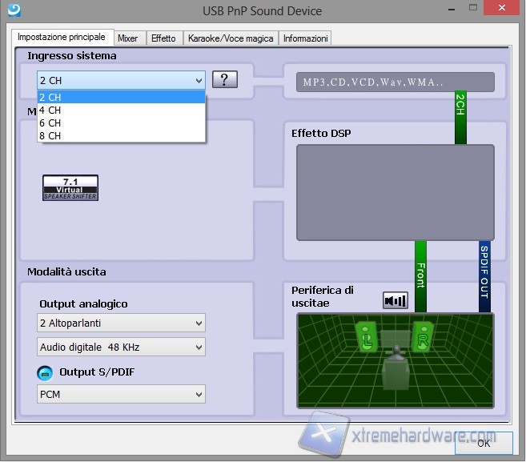This screenshot has height=462, width=526.
Task: Click the question mark help button
Action: point(225,80)
